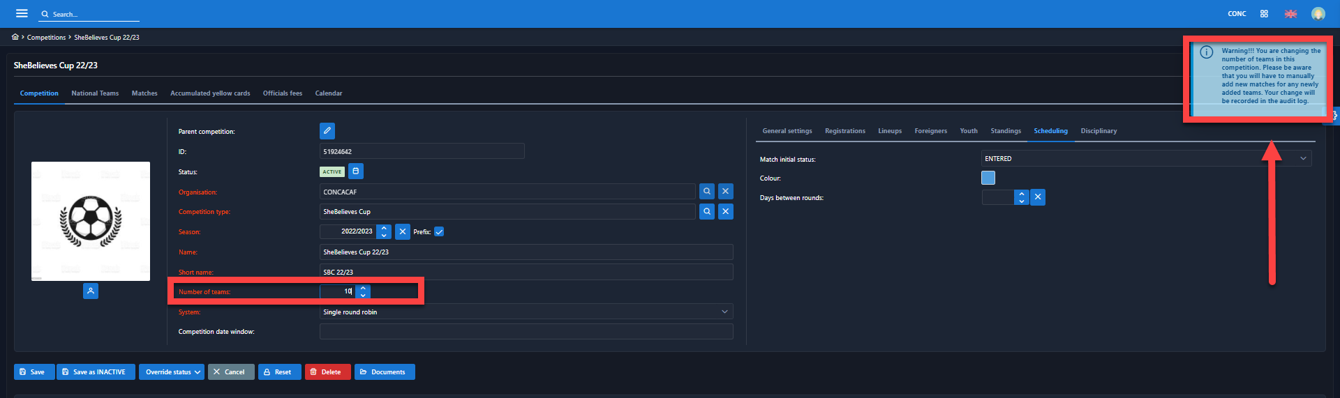The height and width of the screenshot is (398, 1340).
Task: Open the hamburger main menu
Action: pyautogui.click(x=22, y=13)
